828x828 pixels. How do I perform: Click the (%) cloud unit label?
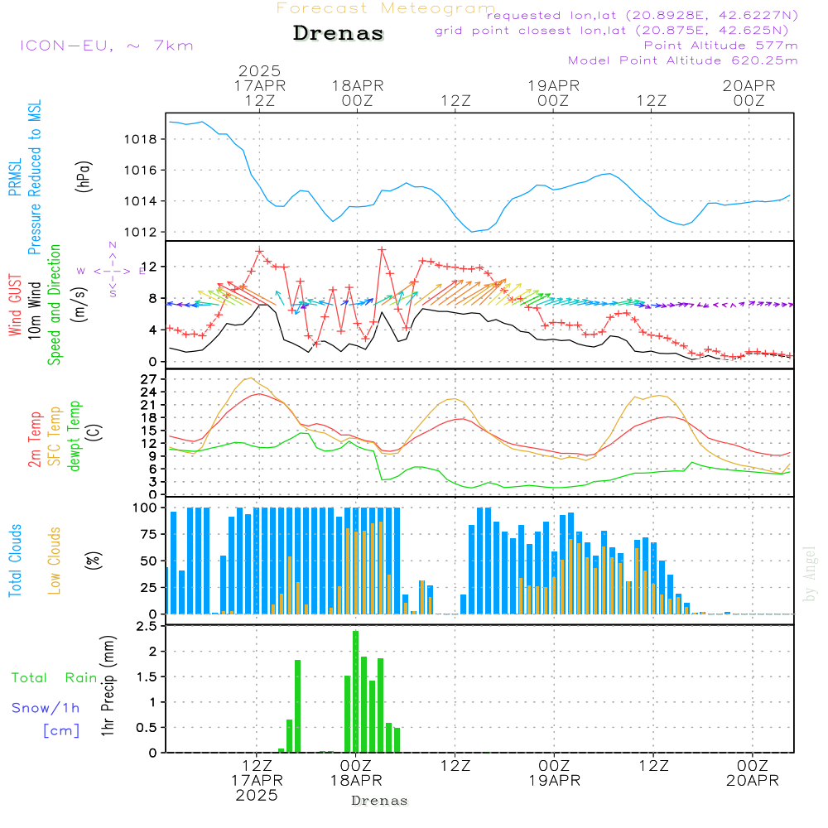click(94, 561)
